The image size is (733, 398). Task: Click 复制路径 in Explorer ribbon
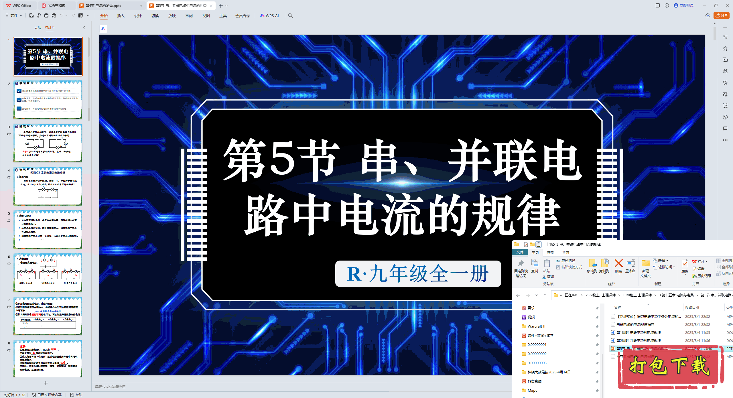565,261
